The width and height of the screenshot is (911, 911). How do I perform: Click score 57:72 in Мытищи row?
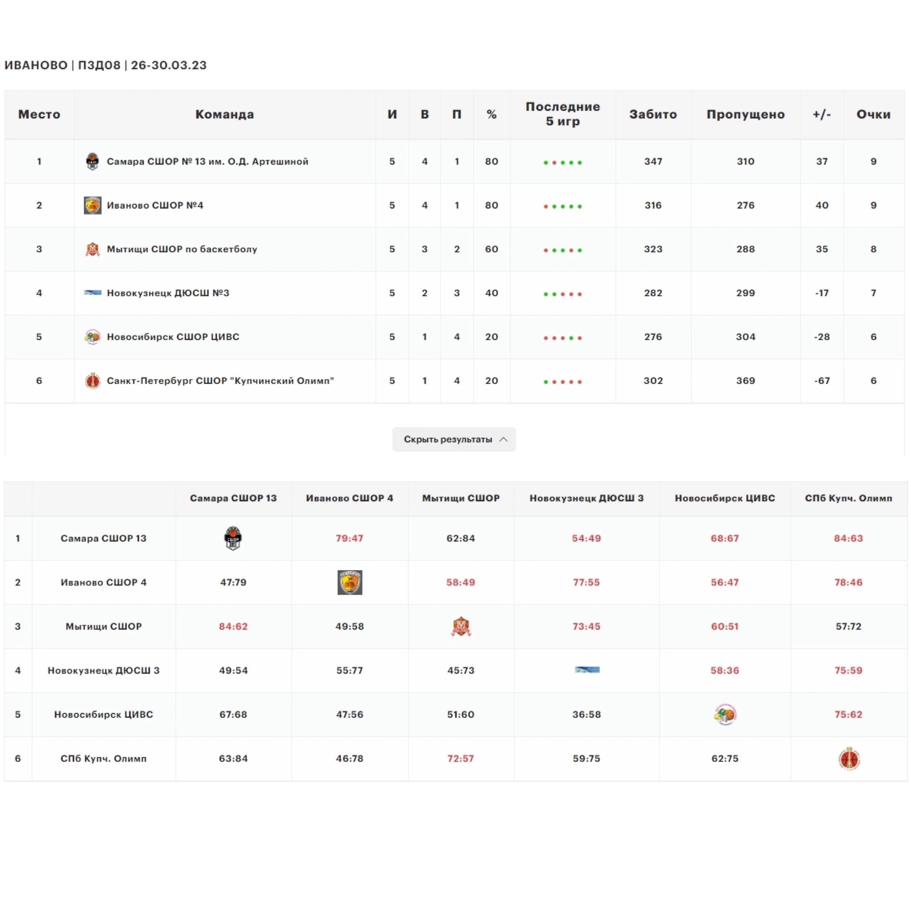tap(848, 627)
